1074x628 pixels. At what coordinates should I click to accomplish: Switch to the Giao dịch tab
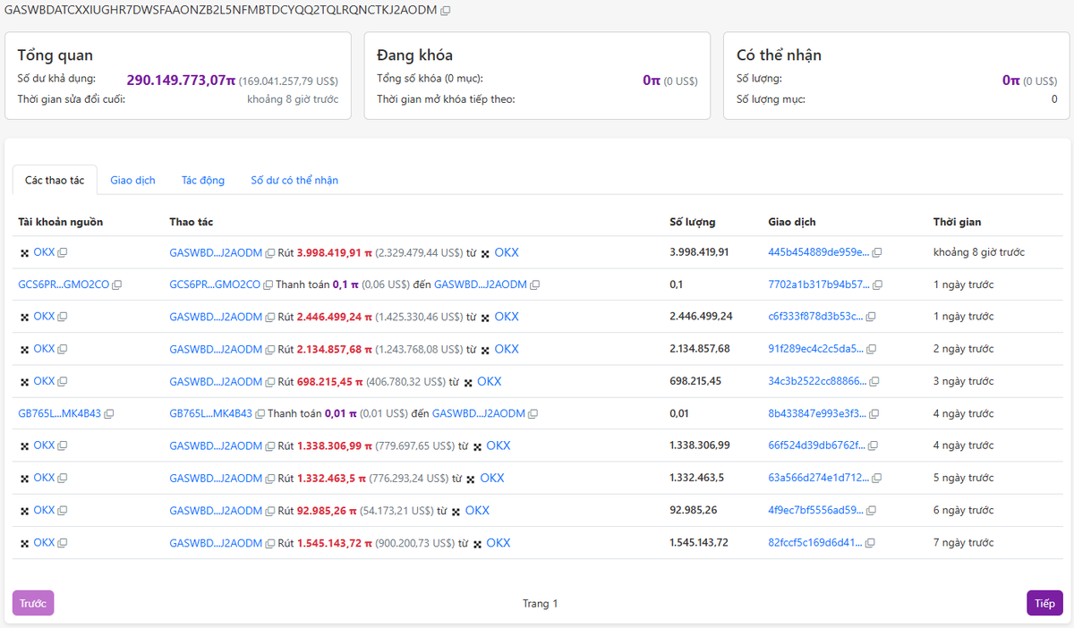[x=133, y=180]
